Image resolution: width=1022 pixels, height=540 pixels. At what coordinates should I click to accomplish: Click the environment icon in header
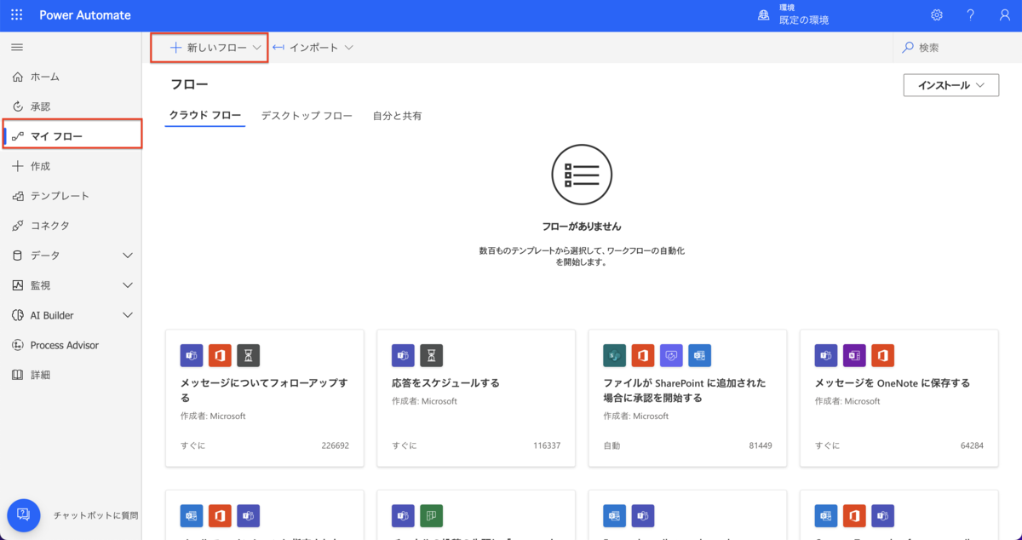pos(764,15)
